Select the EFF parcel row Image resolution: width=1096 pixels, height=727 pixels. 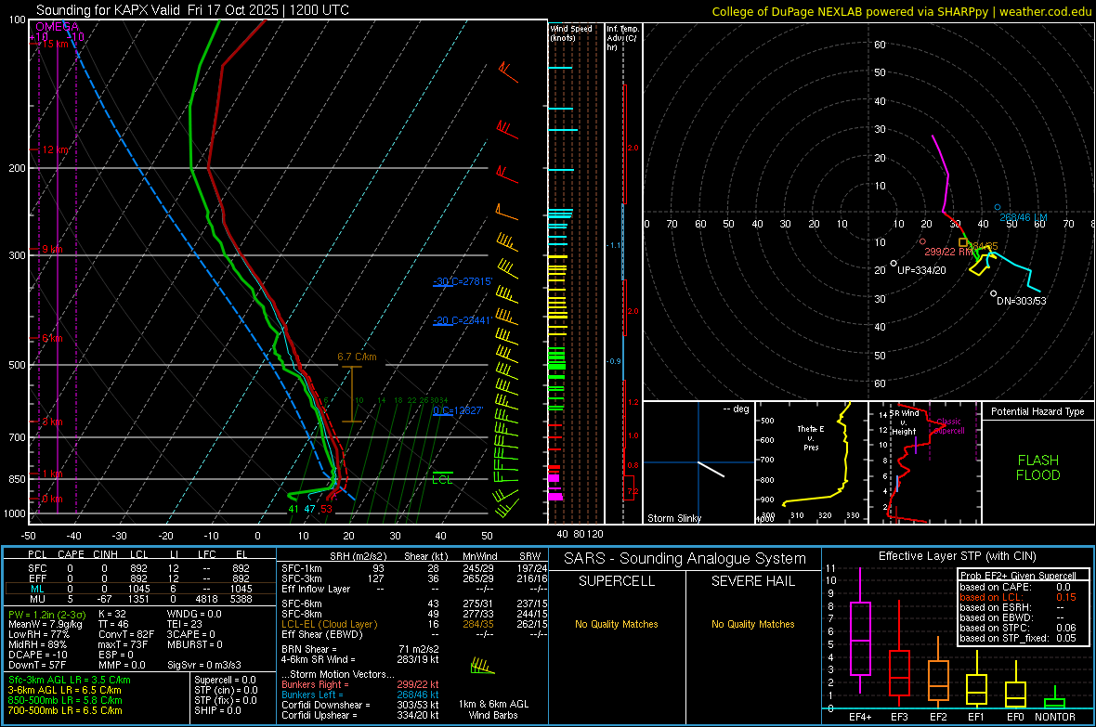point(139,578)
